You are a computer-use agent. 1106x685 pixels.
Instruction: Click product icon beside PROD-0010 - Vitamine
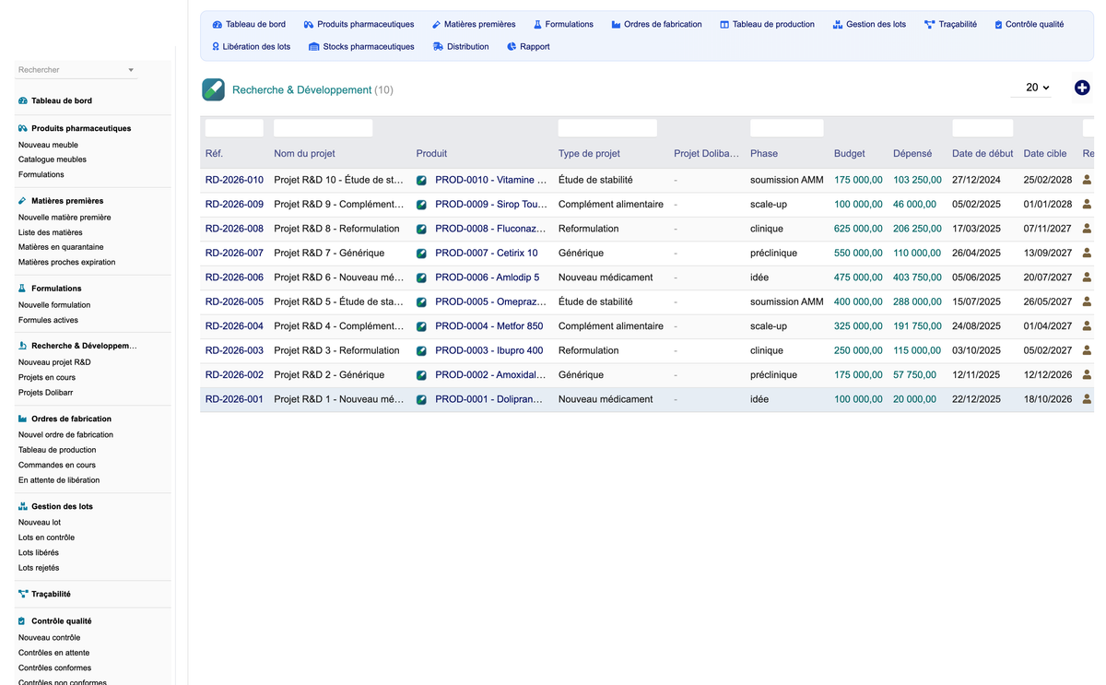point(421,181)
